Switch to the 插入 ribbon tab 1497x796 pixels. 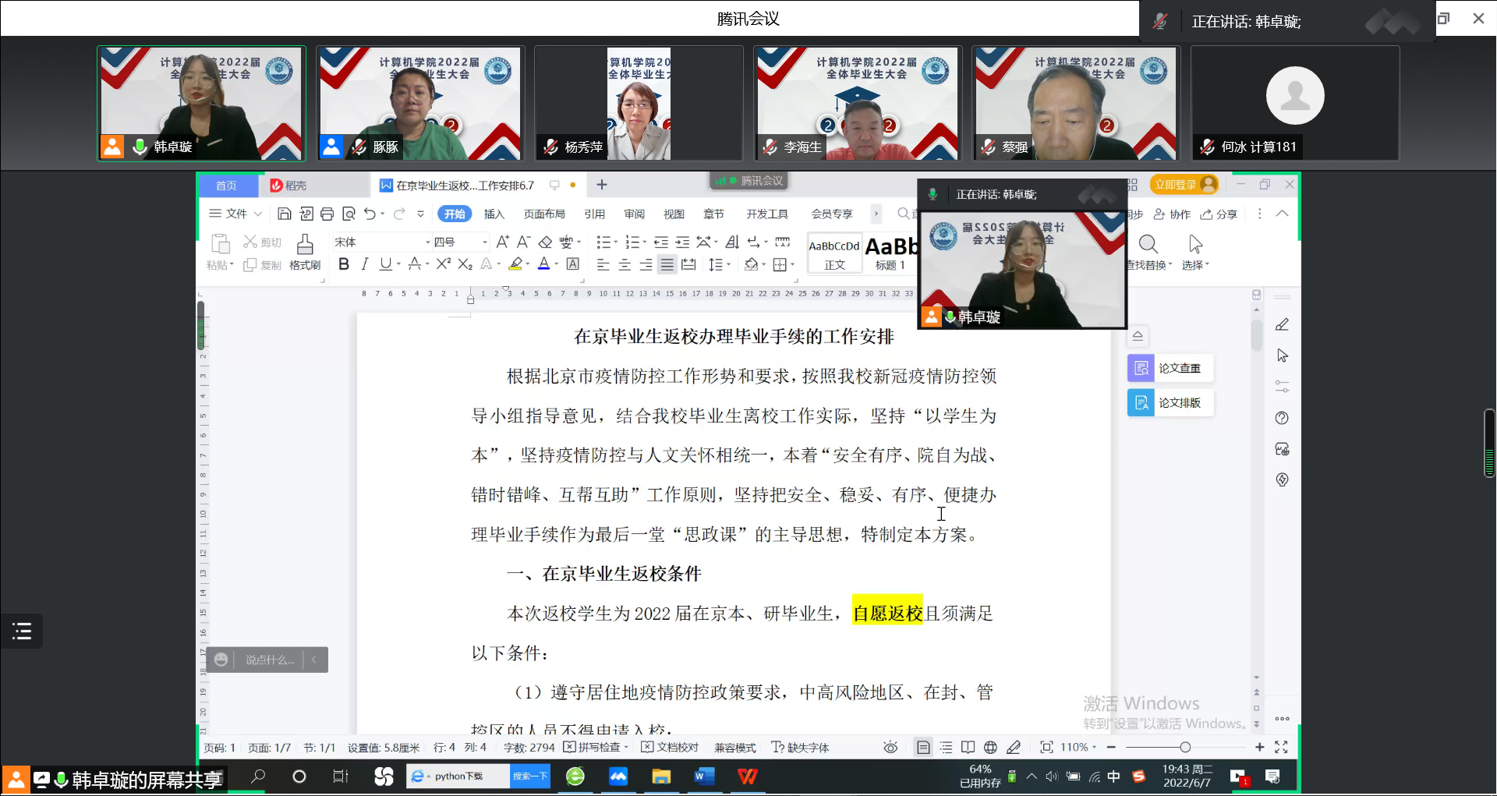[x=494, y=214]
